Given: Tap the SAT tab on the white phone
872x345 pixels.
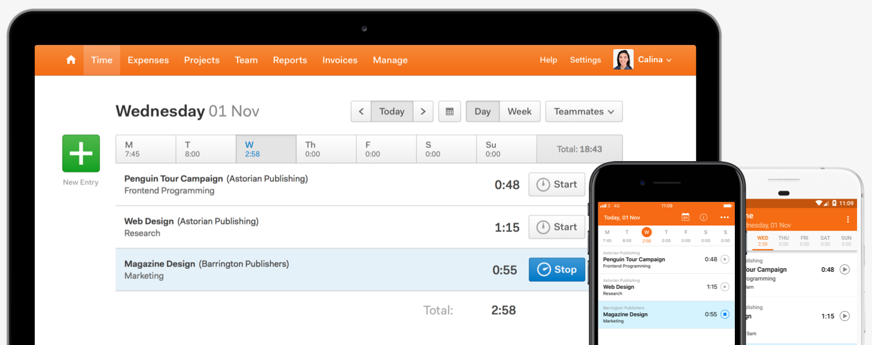Looking at the screenshot, I should pos(825,241).
